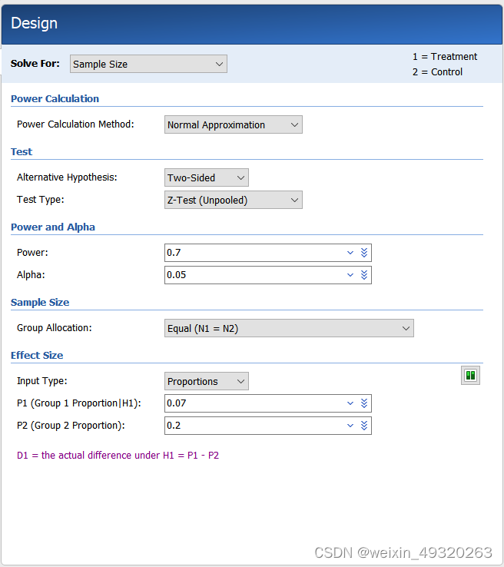The image size is (504, 567).
Task: Click the green effect size calculator icon
Action: pyautogui.click(x=470, y=376)
